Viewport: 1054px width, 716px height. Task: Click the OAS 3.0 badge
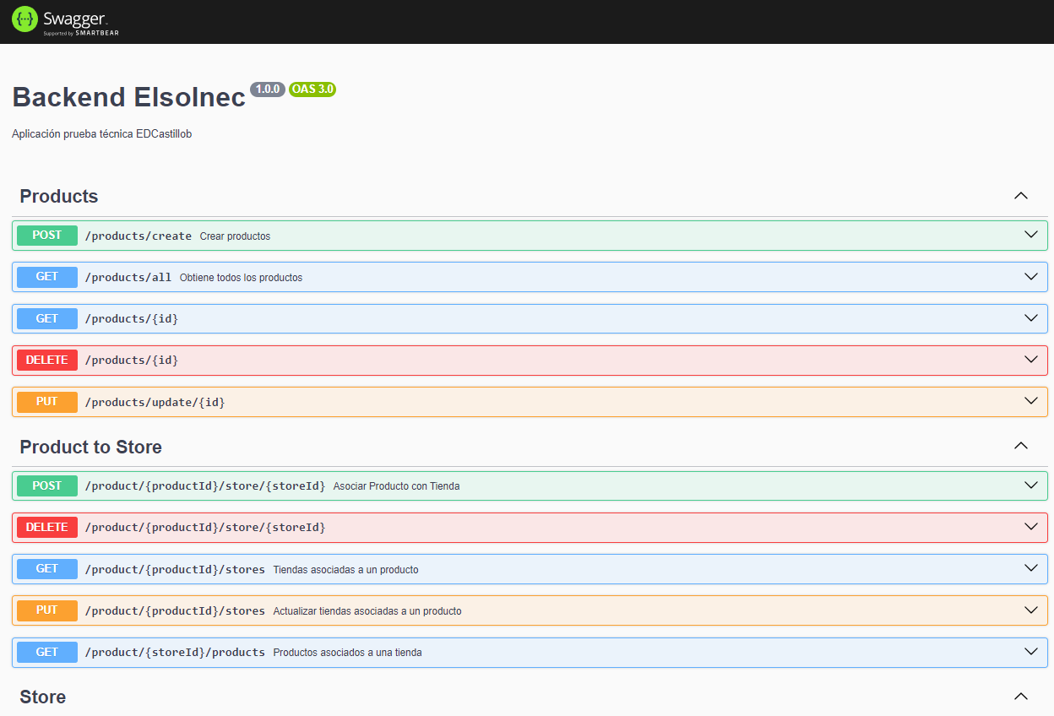[x=312, y=89]
